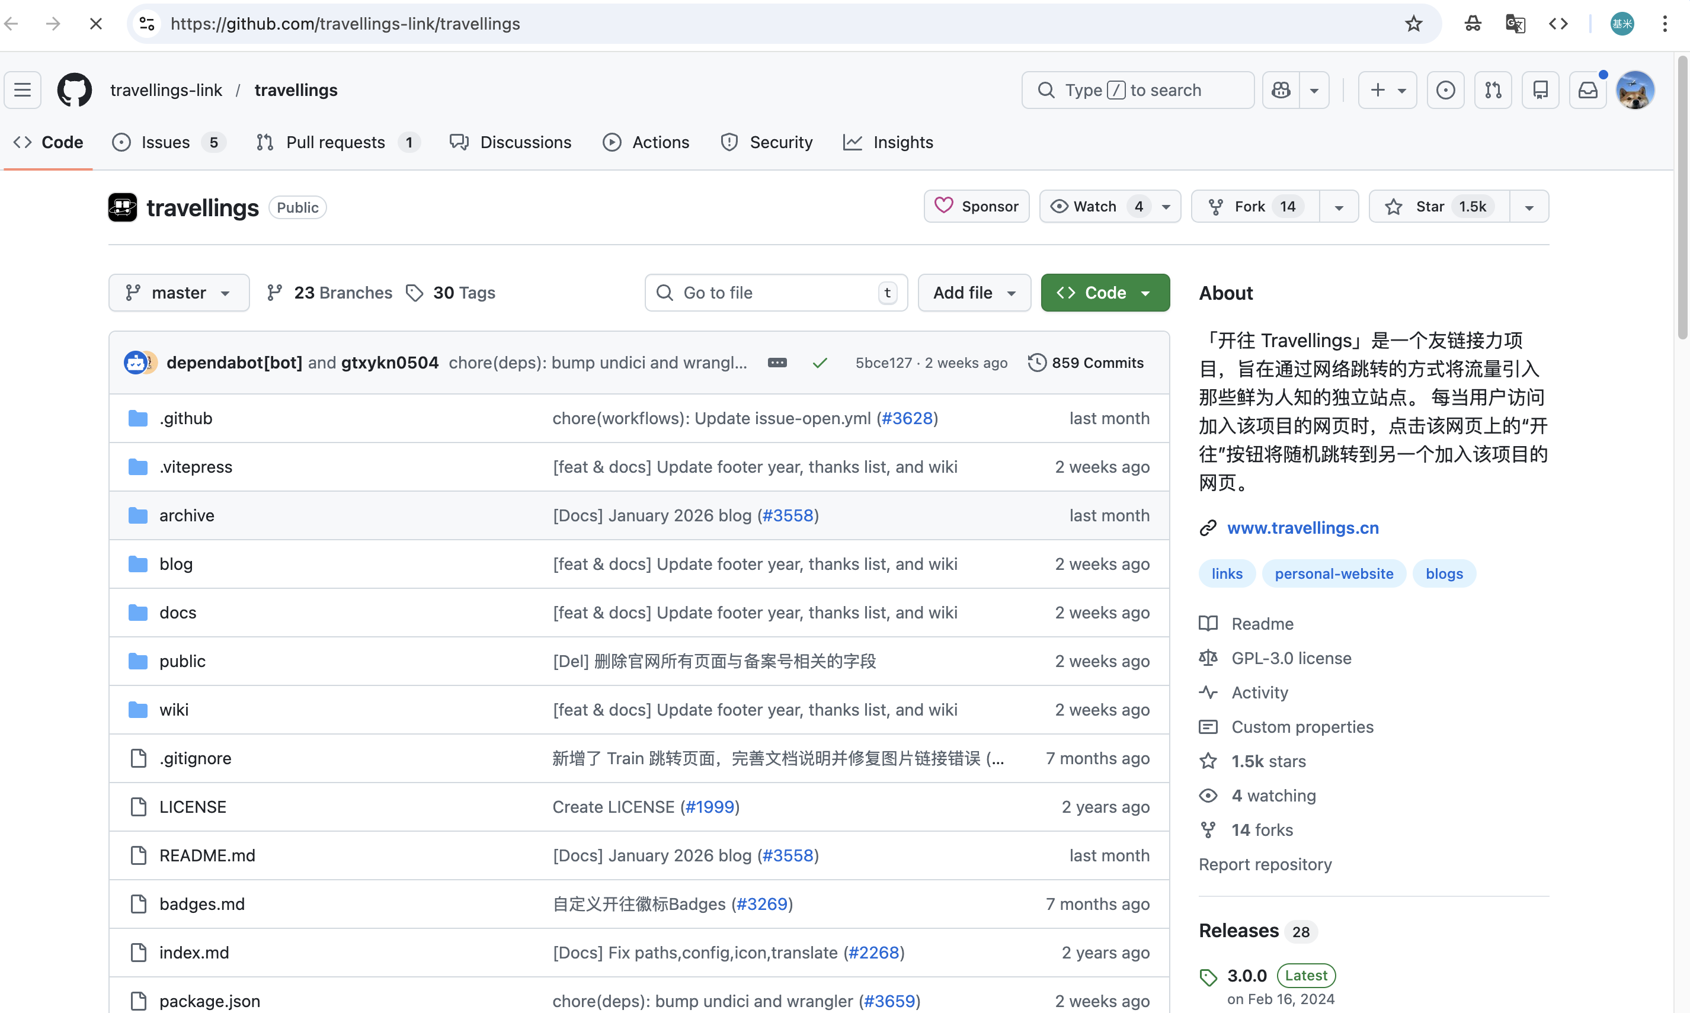Open the Issues icon in the header
1690x1013 pixels.
[x=1445, y=90]
